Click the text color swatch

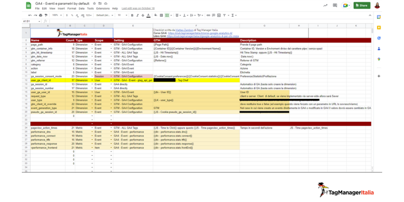tap(148, 15)
